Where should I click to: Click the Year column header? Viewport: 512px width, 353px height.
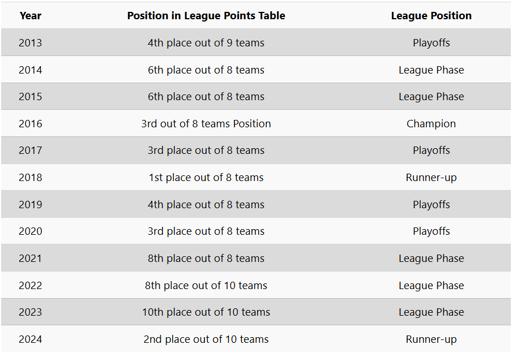tap(31, 16)
